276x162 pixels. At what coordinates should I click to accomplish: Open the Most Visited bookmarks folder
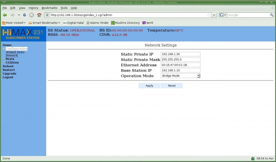[x=14, y=23]
